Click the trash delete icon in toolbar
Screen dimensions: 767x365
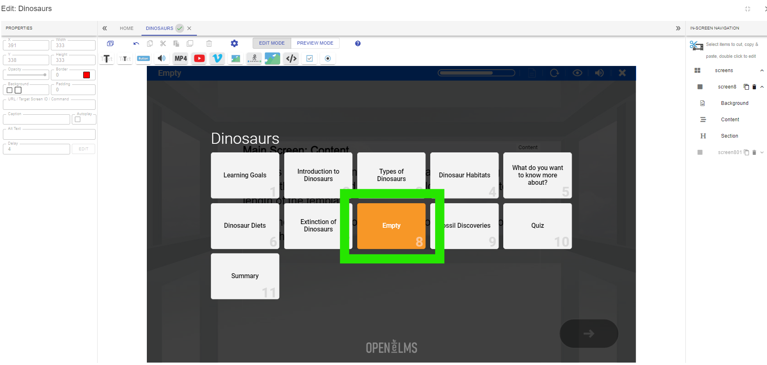[209, 43]
